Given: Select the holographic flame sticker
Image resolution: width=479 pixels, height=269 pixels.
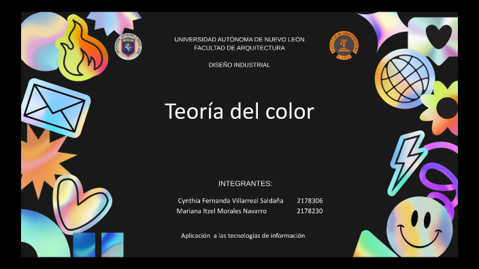Looking at the screenshot, I should point(81,48).
